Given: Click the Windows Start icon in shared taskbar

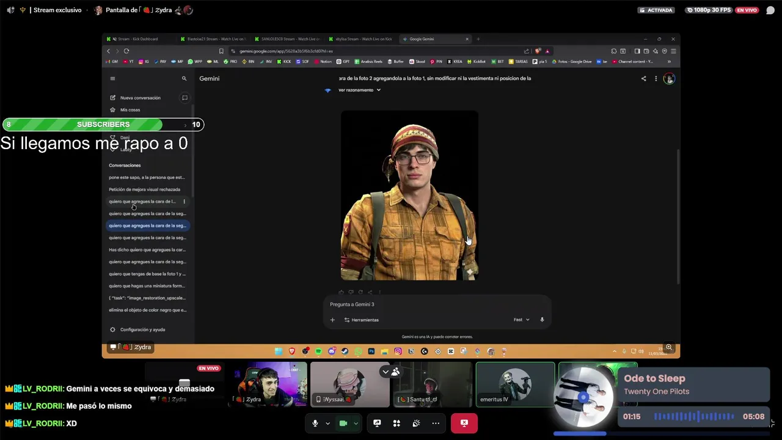Looking at the screenshot, I should click(x=278, y=351).
